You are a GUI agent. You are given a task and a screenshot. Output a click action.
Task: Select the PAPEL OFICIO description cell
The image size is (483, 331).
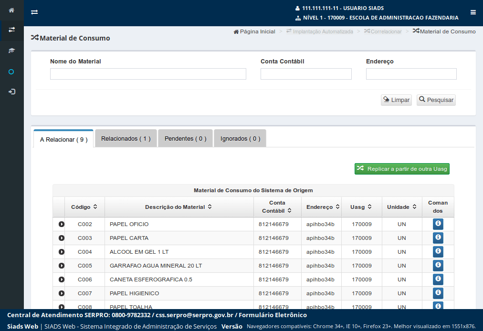click(x=179, y=224)
